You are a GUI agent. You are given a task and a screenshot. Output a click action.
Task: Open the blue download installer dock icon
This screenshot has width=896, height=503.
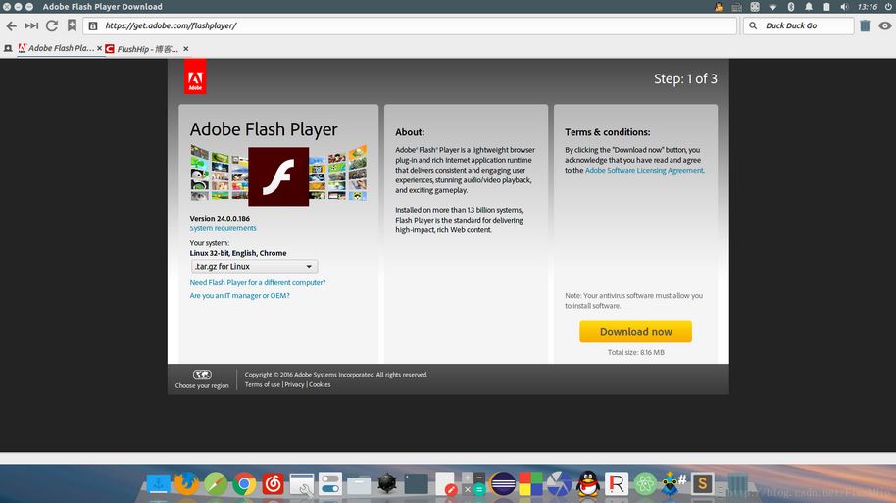tap(158, 483)
